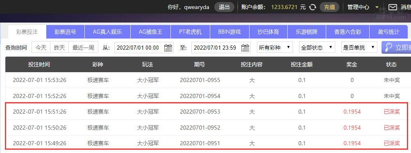Select bet time 2022-07-01 15:50:26

(x=40, y=128)
